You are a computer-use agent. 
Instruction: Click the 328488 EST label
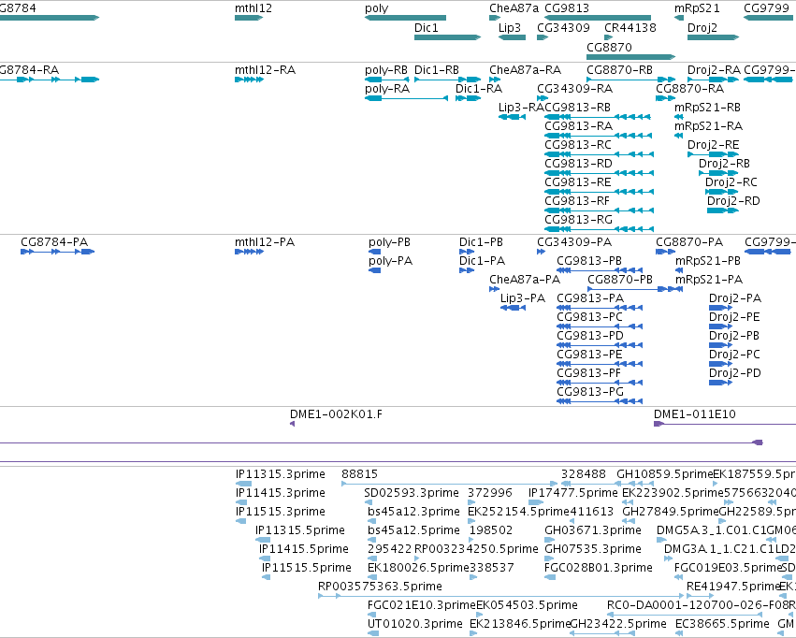click(x=584, y=474)
